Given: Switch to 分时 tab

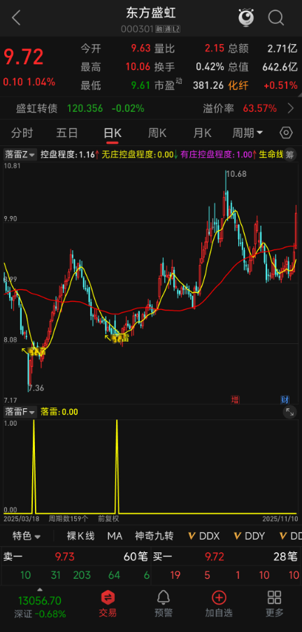Looking at the screenshot, I should pyautogui.click(x=22, y=133).
